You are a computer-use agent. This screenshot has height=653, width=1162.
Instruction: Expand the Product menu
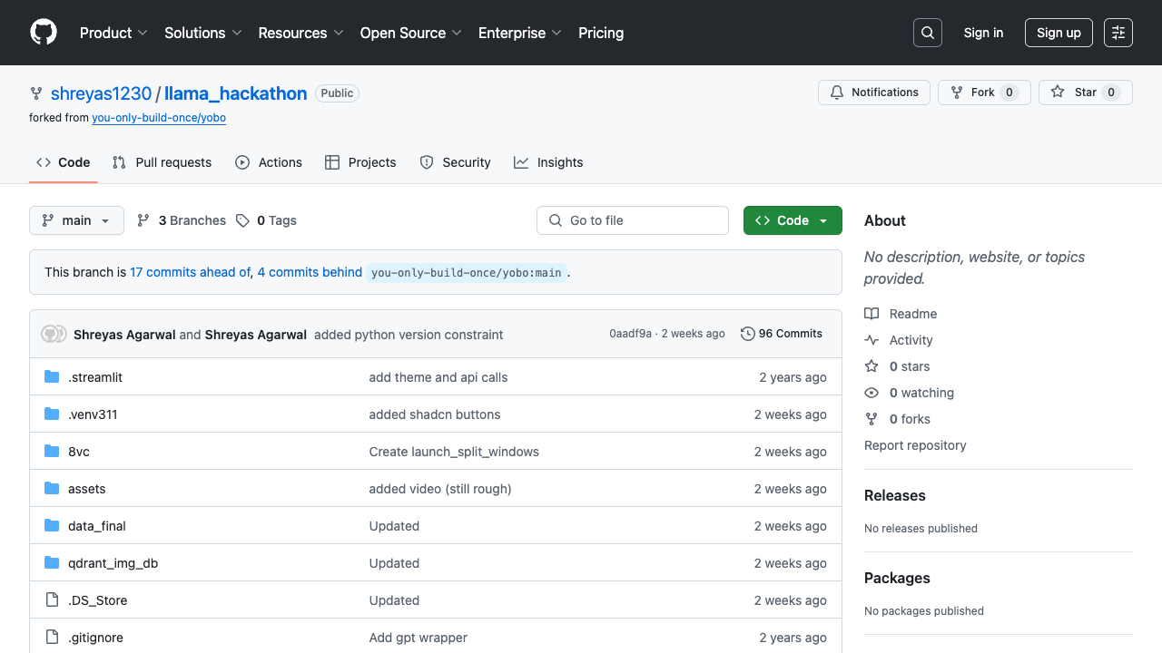(113, 33)
